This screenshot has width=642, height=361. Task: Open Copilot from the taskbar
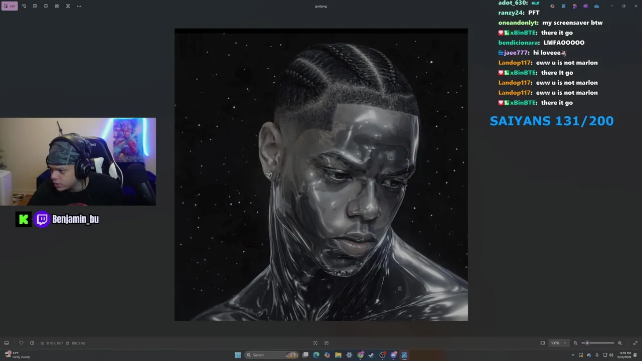pyautogui.click(x=327, y=355)
